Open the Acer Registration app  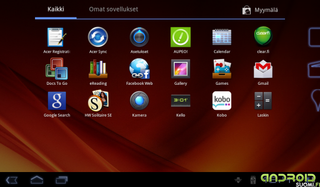56,37
